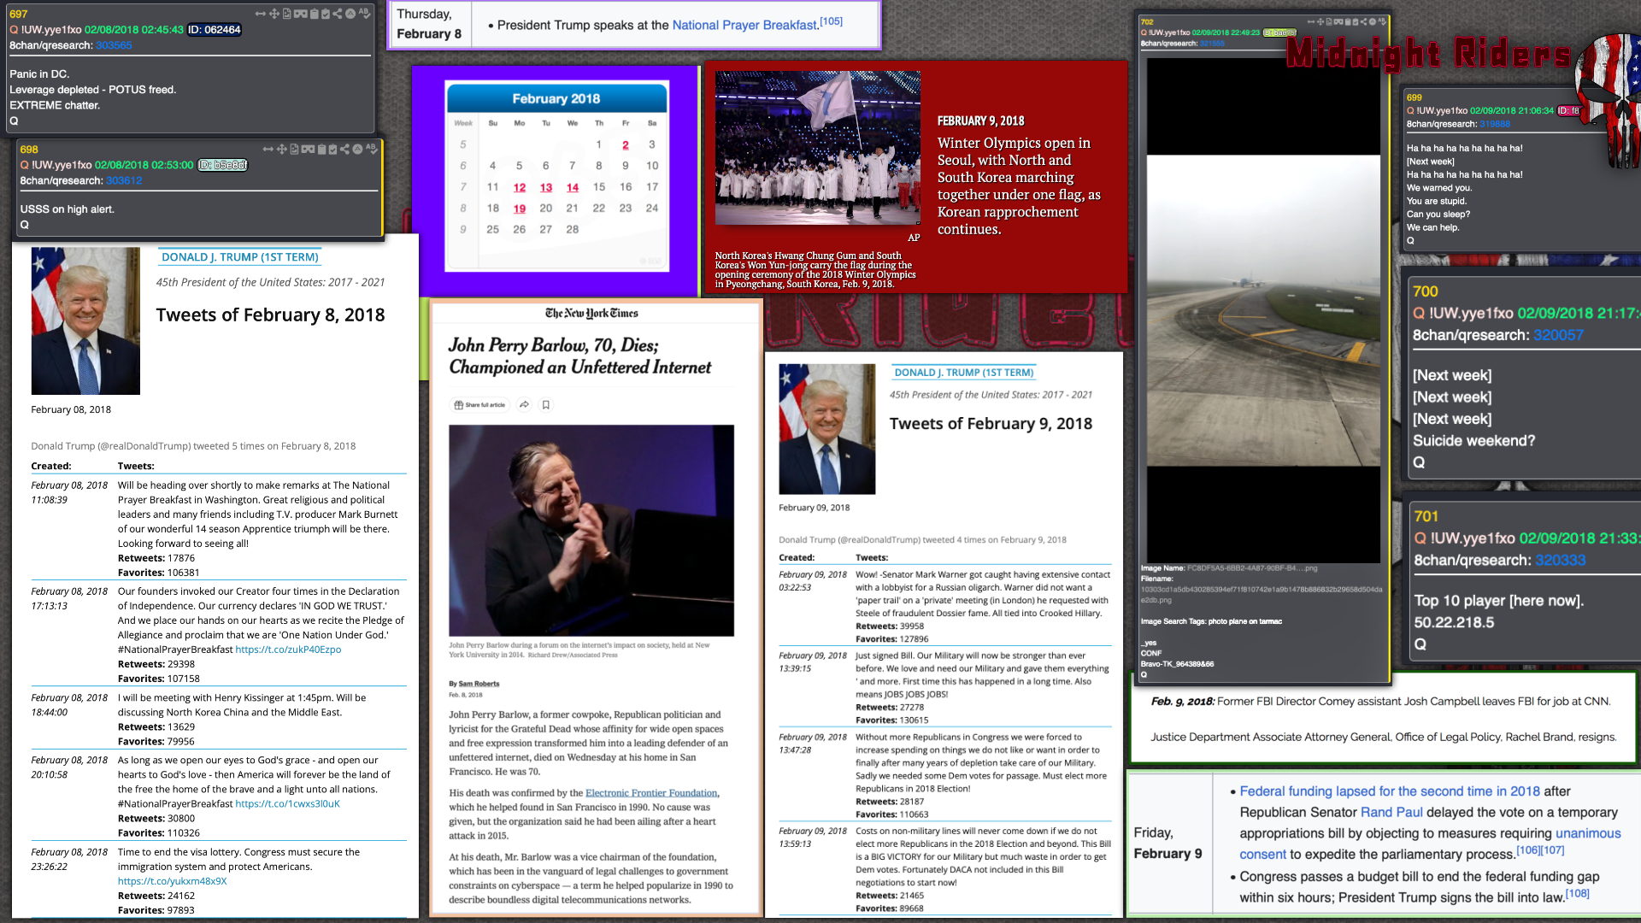Viewport: 1641px width, 923px height.
Task: Click Trump portrait beside February 8 tweets
Action: (x=85, y=321)
